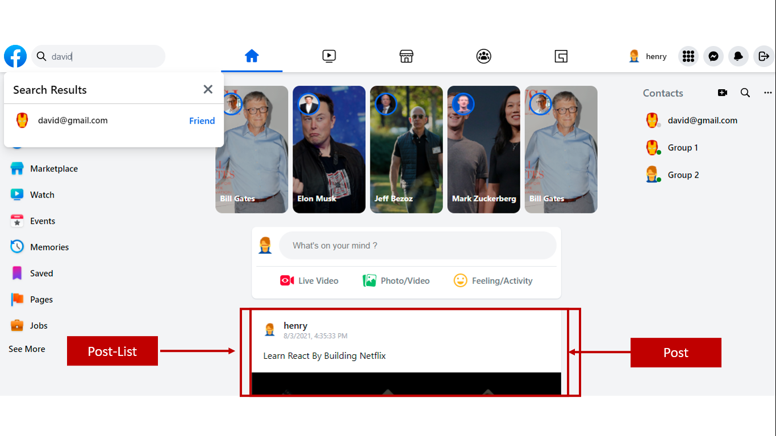Open henry's profile in the header

pyautogui.click(x=648, y=56)
